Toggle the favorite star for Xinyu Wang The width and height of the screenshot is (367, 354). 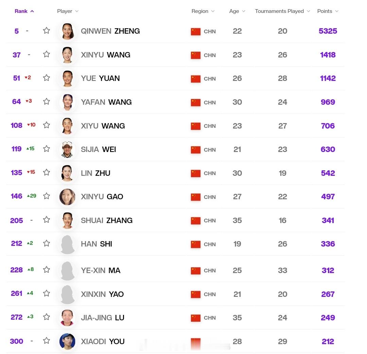[x=46, y=54]
